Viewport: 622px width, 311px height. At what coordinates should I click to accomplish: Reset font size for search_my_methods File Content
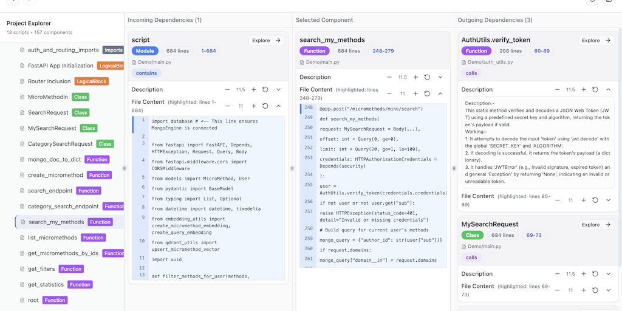tap(427, 94)
